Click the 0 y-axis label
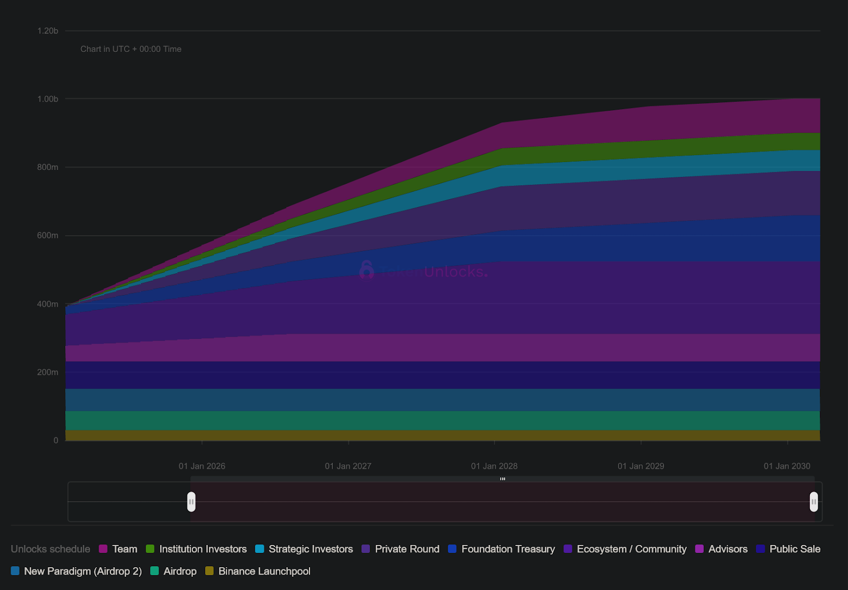The width and height of the screenshot is (848, 590). tap(56, 441)
